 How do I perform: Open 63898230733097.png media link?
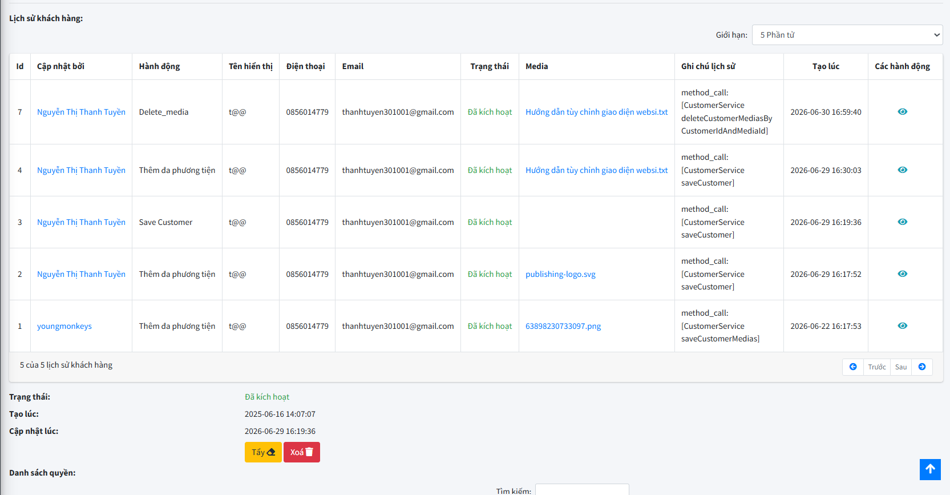563,326
